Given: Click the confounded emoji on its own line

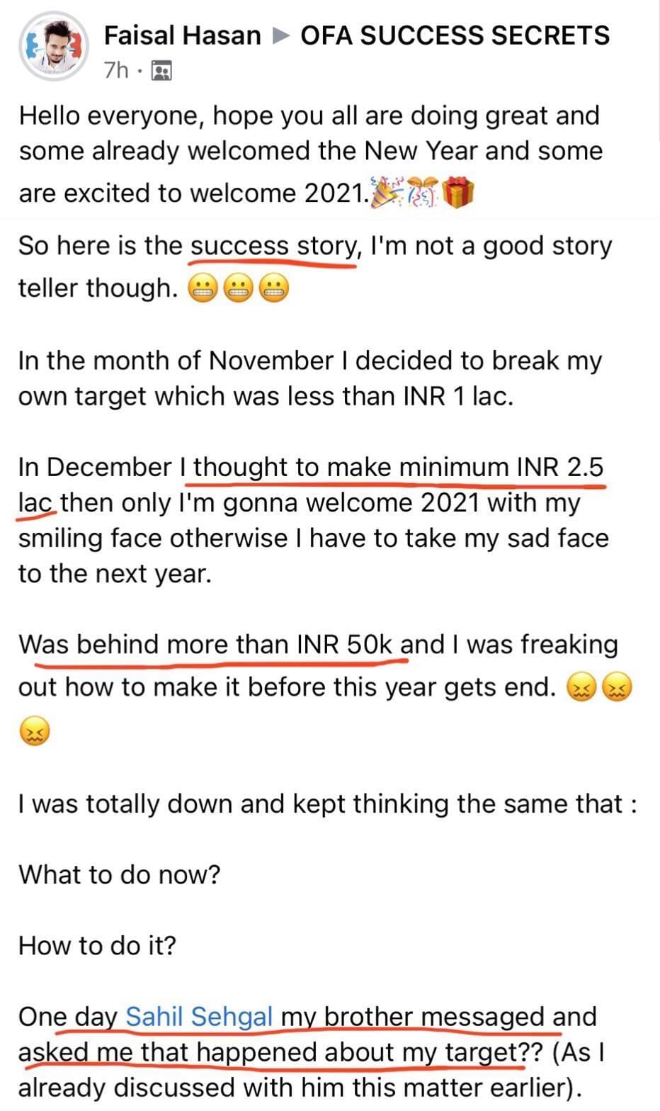Looking at the screenshot, I should coord(35,731).
